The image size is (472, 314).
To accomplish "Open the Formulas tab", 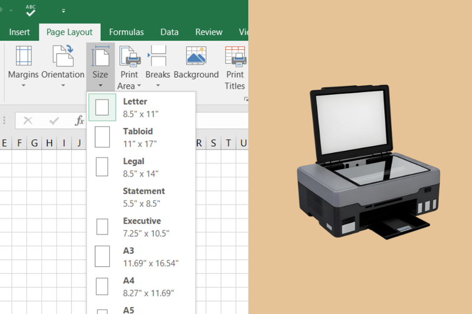I will [x=126, y=32].
